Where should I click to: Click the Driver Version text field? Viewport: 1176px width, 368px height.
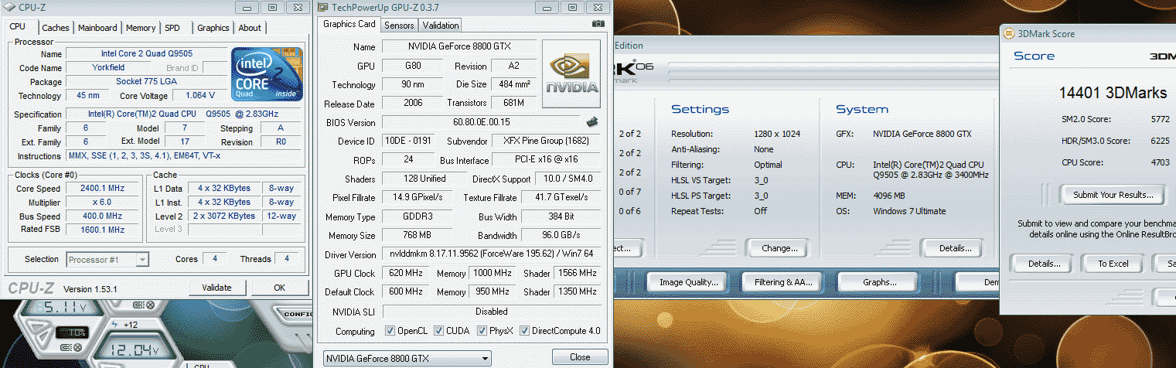point(490,254)
